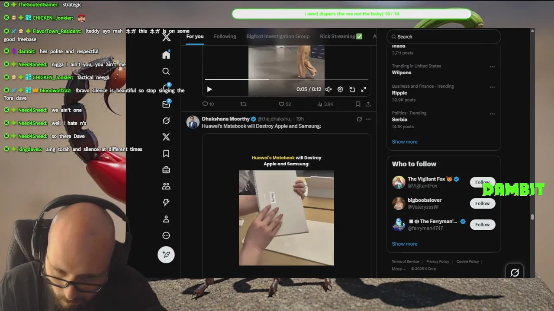Click Dhakshana Moorthy's display name
Screen dimensions: 554x311
225,119
